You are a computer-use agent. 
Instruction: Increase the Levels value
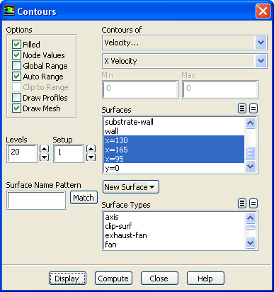[x=45, y=149]
